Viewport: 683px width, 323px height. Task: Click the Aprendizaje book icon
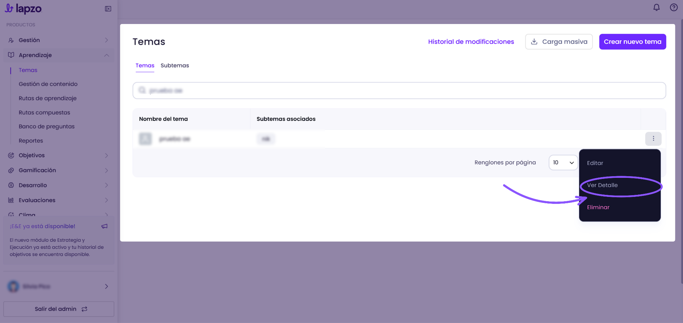(11, 55)
